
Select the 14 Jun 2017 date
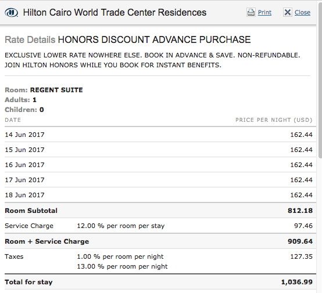24,135
